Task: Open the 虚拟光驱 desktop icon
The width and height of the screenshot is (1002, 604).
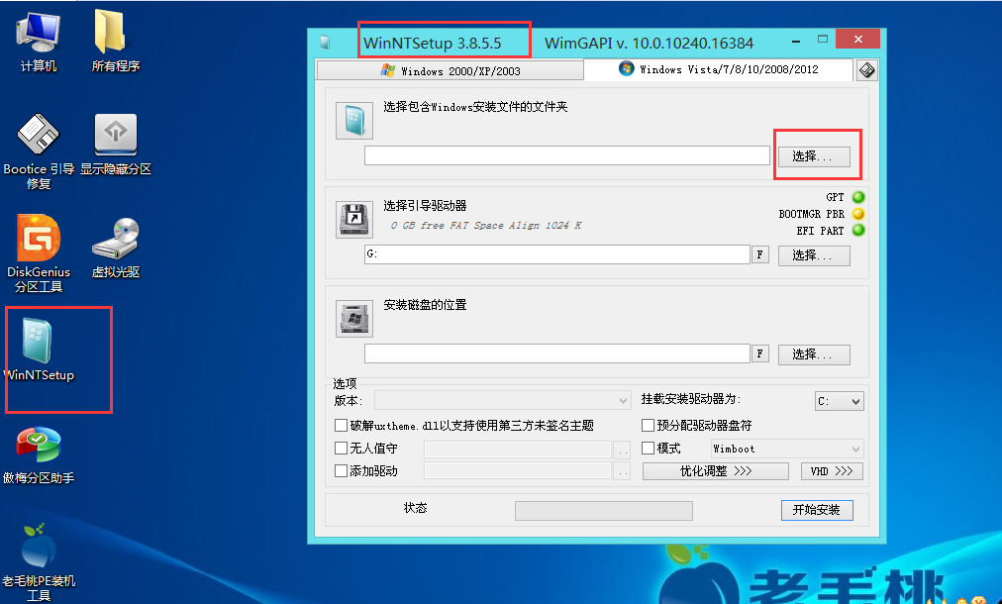Action: pos(116,248)
